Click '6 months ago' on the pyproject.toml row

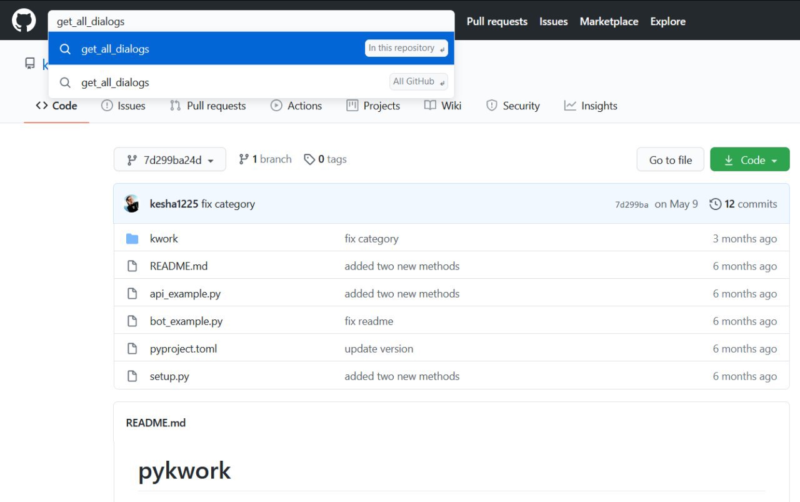coord(745,348)
